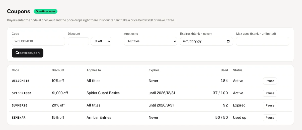The image size is (302, 130).
Task: Click the Coupons page heading
Action: 19,11
